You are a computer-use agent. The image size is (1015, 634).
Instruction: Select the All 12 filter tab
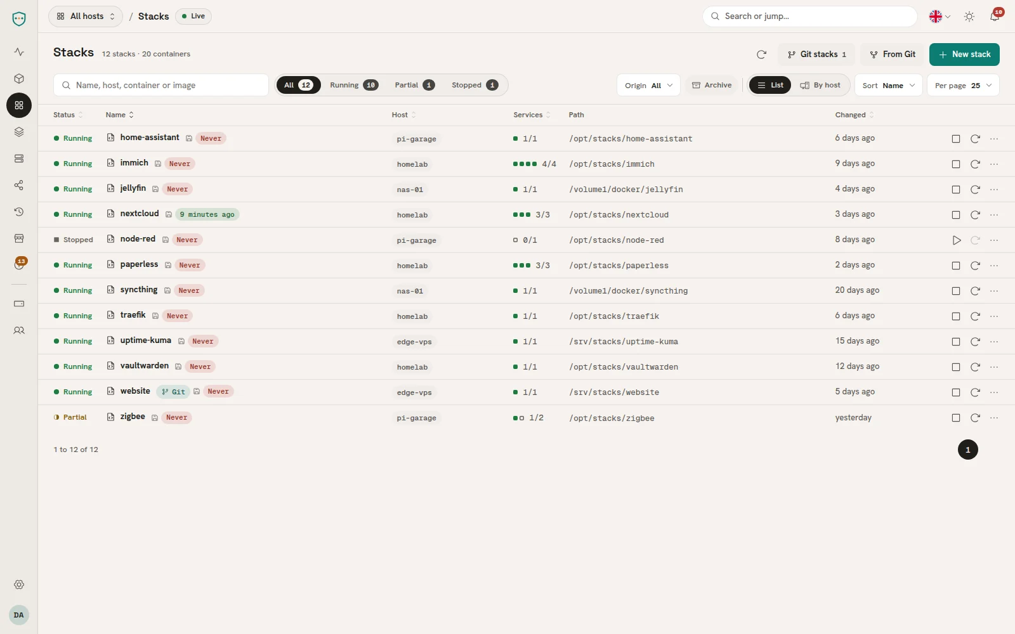(298, 85)
